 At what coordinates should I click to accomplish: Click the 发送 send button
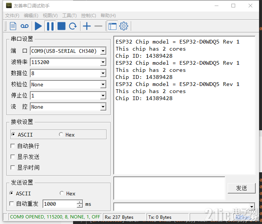tap(242, 188)
